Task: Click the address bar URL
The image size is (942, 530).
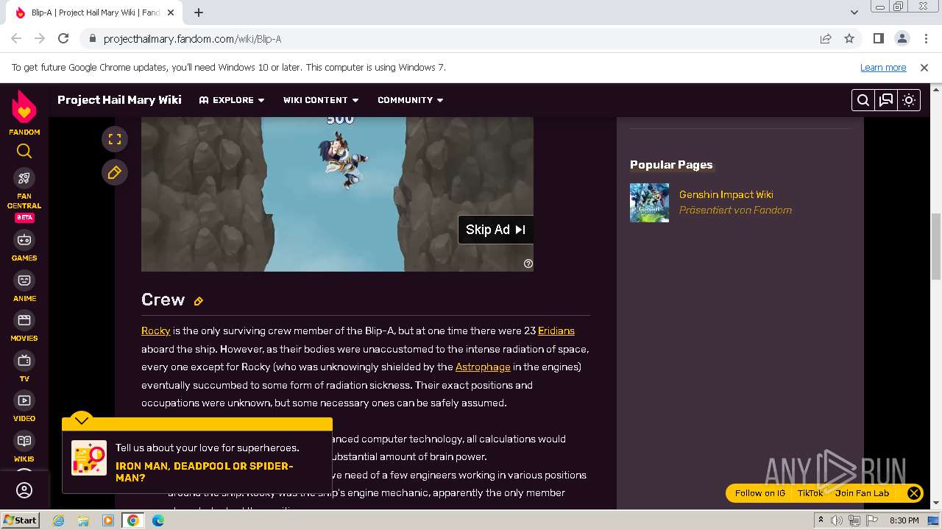Action: point(192,39)
